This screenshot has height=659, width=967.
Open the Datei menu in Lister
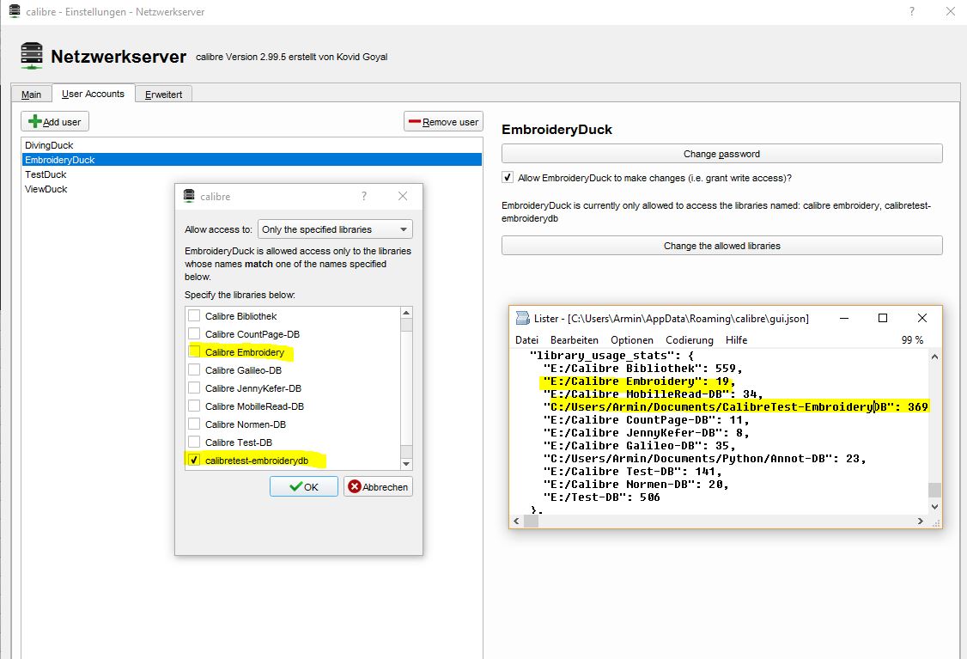[x=526, y=340]
